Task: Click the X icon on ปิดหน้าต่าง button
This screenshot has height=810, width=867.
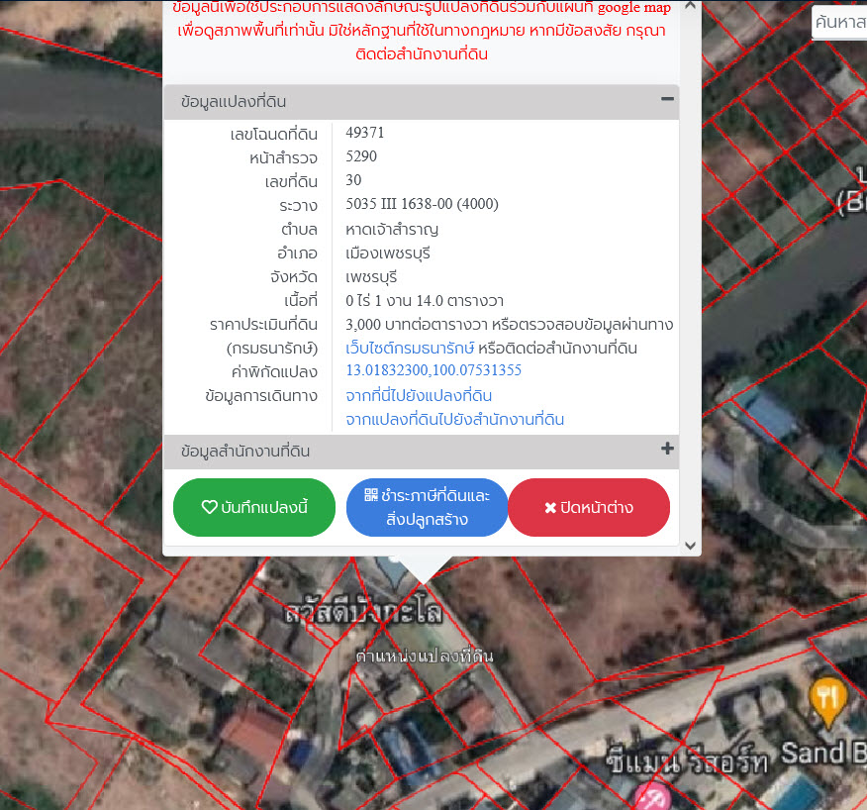Action: 552,507
